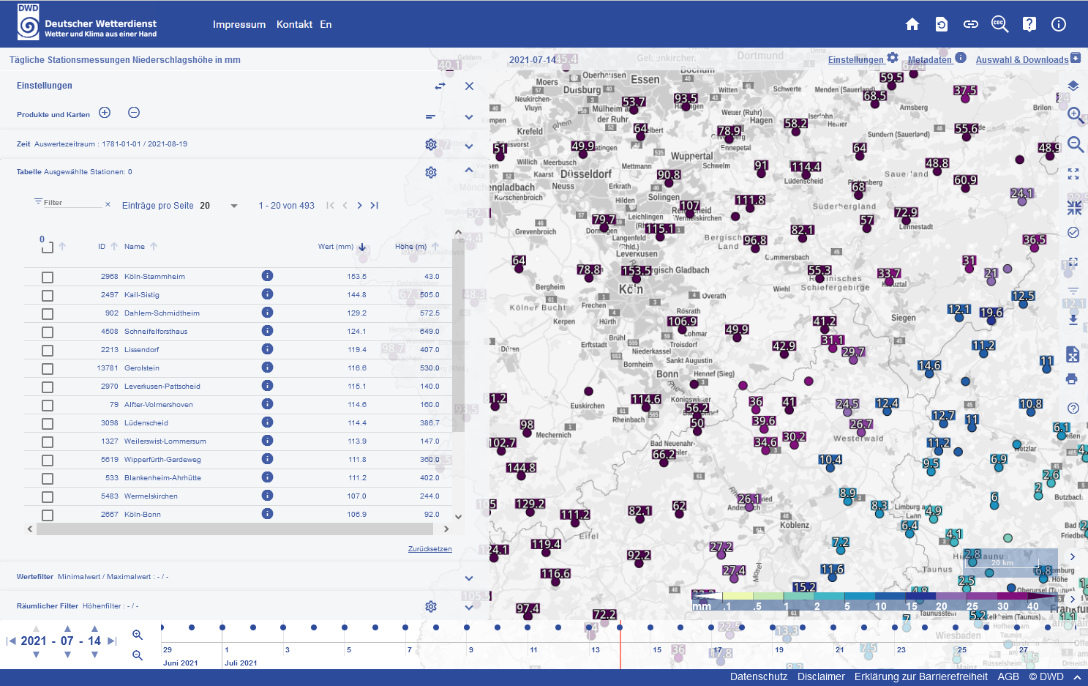Select the Kall-Sistig row checkbox

48,296
